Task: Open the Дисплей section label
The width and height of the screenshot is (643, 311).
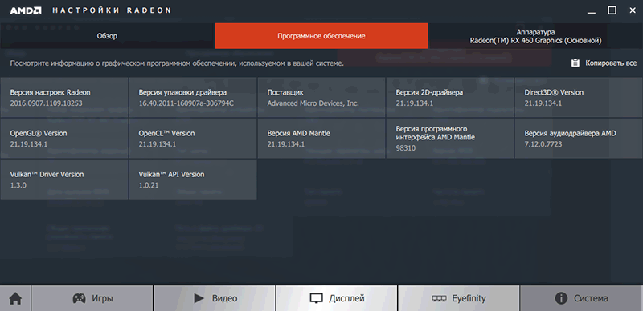Action: 346,298
